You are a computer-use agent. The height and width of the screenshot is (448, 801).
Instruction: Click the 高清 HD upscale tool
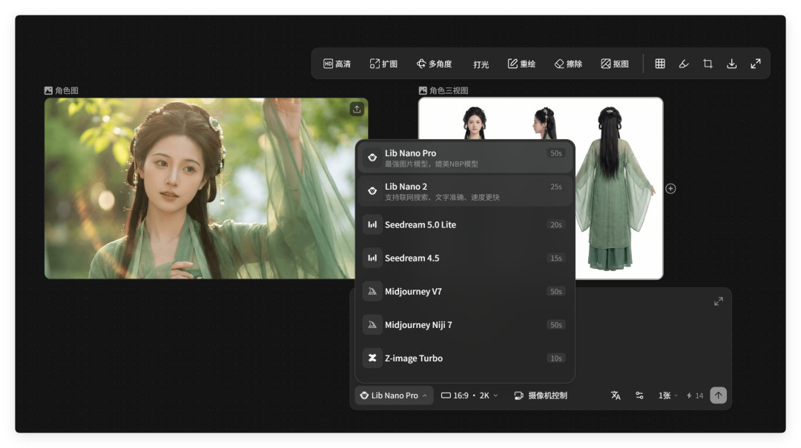click(x=337, y=64)
